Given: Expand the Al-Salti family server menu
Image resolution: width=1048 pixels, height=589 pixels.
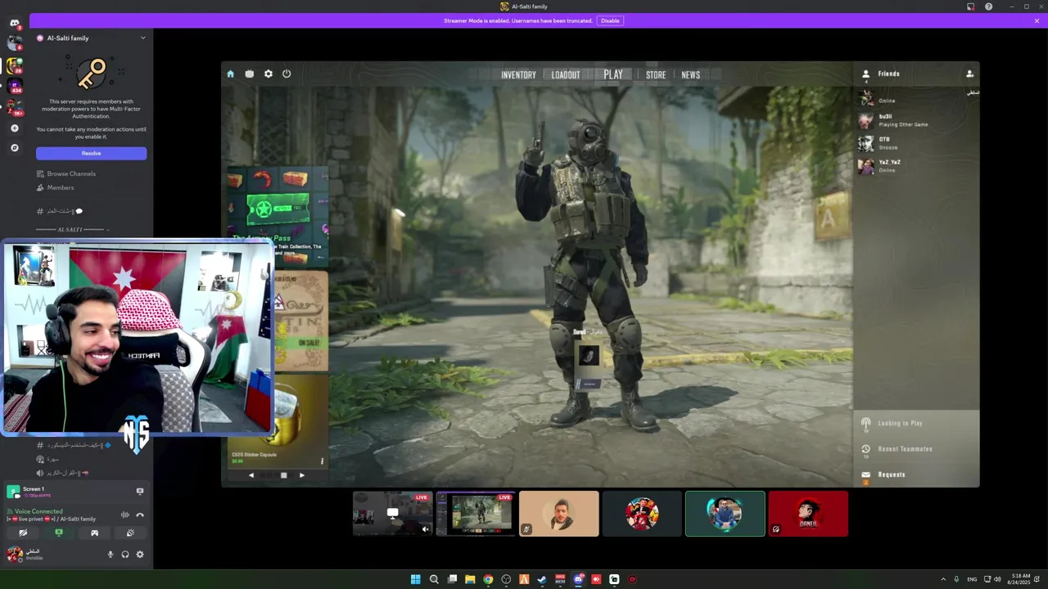Looking at the screenshot, I should click(x=142, y=38).
